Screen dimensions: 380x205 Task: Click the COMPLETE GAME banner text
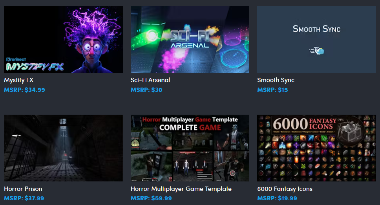click(x=190, y=128)
